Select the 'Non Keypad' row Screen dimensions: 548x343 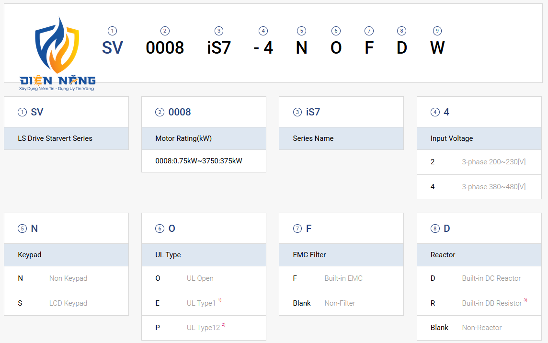(x=67, y=279)
